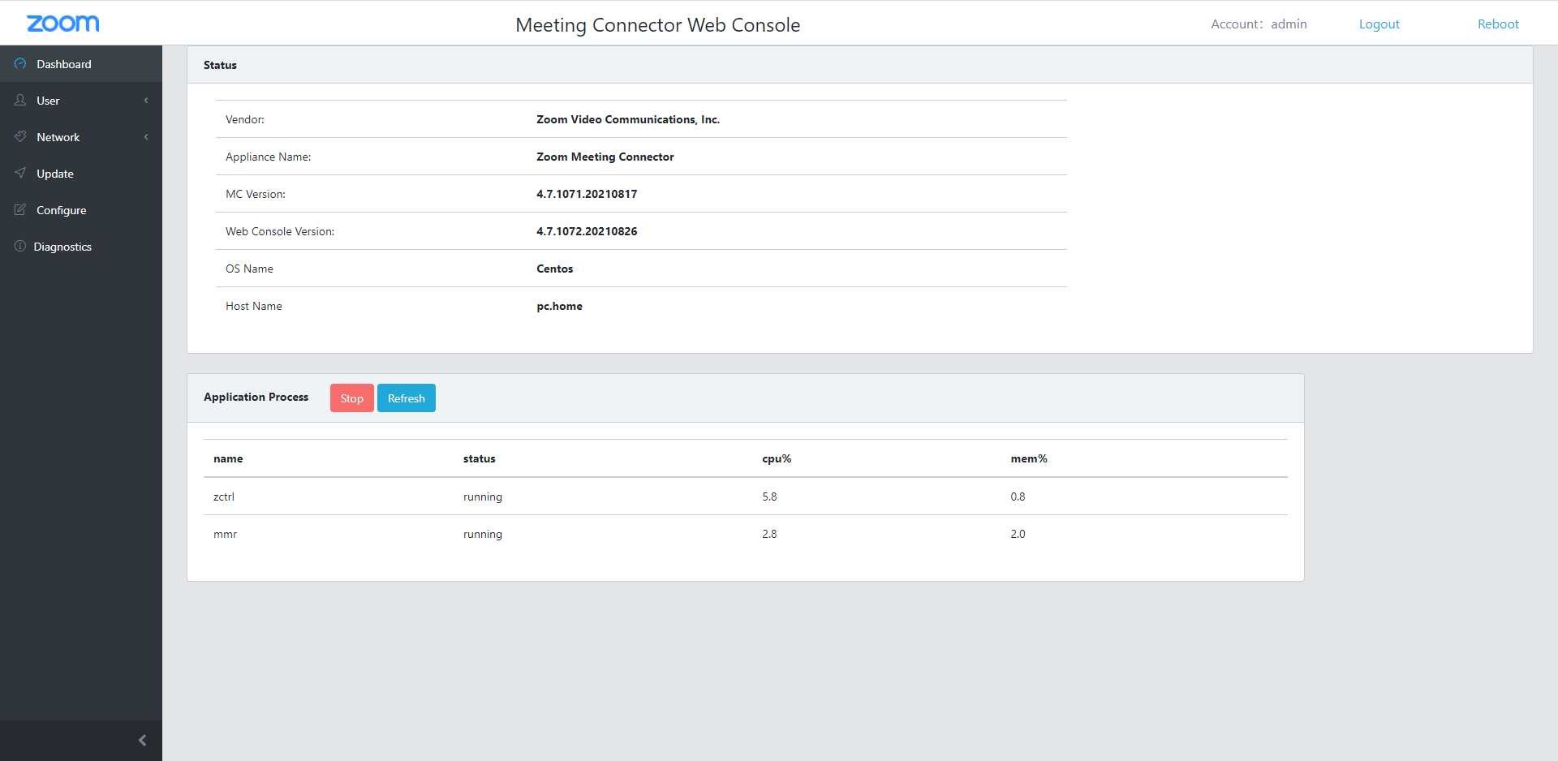This screenshot has height=761, width=1558.
Task: Select the mmr process name
Action: click(x=225, y=534)
